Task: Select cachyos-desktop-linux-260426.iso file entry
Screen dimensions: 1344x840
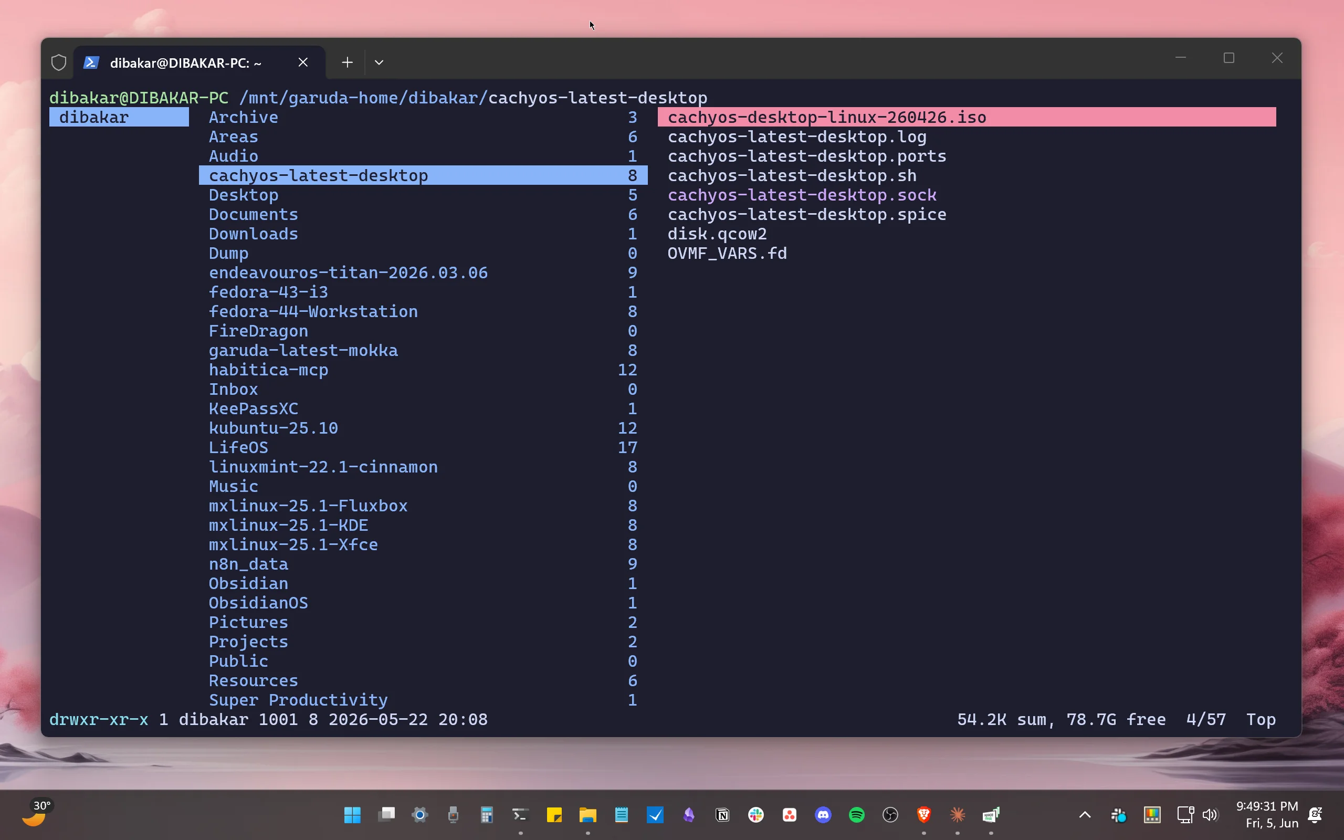Action: coord(967,117)
